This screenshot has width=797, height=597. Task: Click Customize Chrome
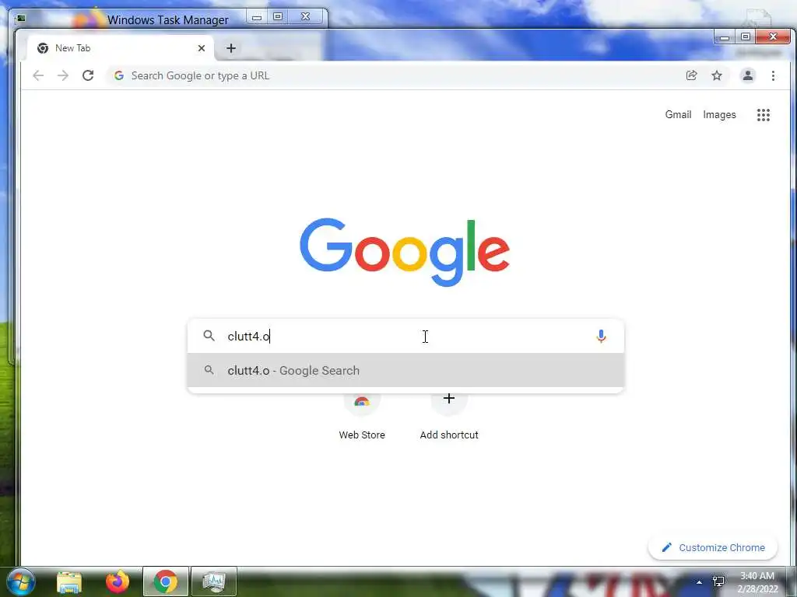coord(713,548)
